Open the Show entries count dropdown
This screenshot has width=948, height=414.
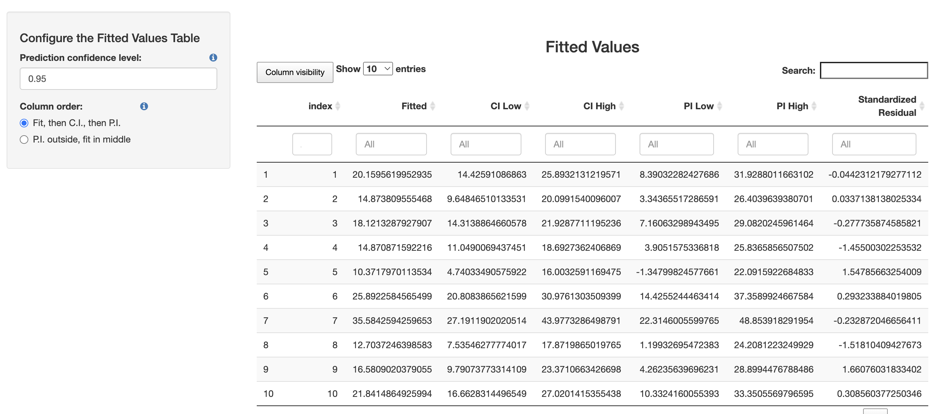[x=378, y=69]
